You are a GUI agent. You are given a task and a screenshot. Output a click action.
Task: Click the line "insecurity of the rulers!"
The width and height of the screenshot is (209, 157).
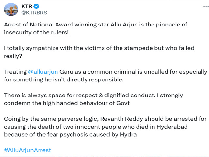36,32
